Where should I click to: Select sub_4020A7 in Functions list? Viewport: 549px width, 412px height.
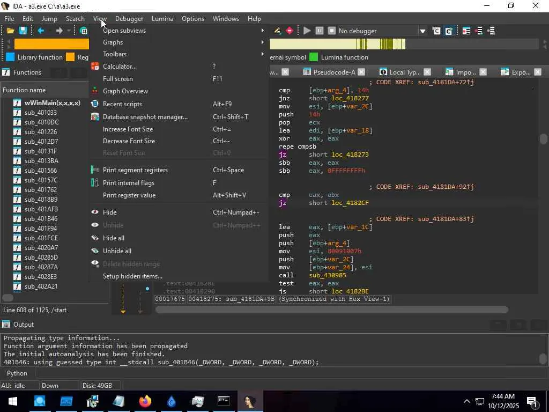coord(41,248)
